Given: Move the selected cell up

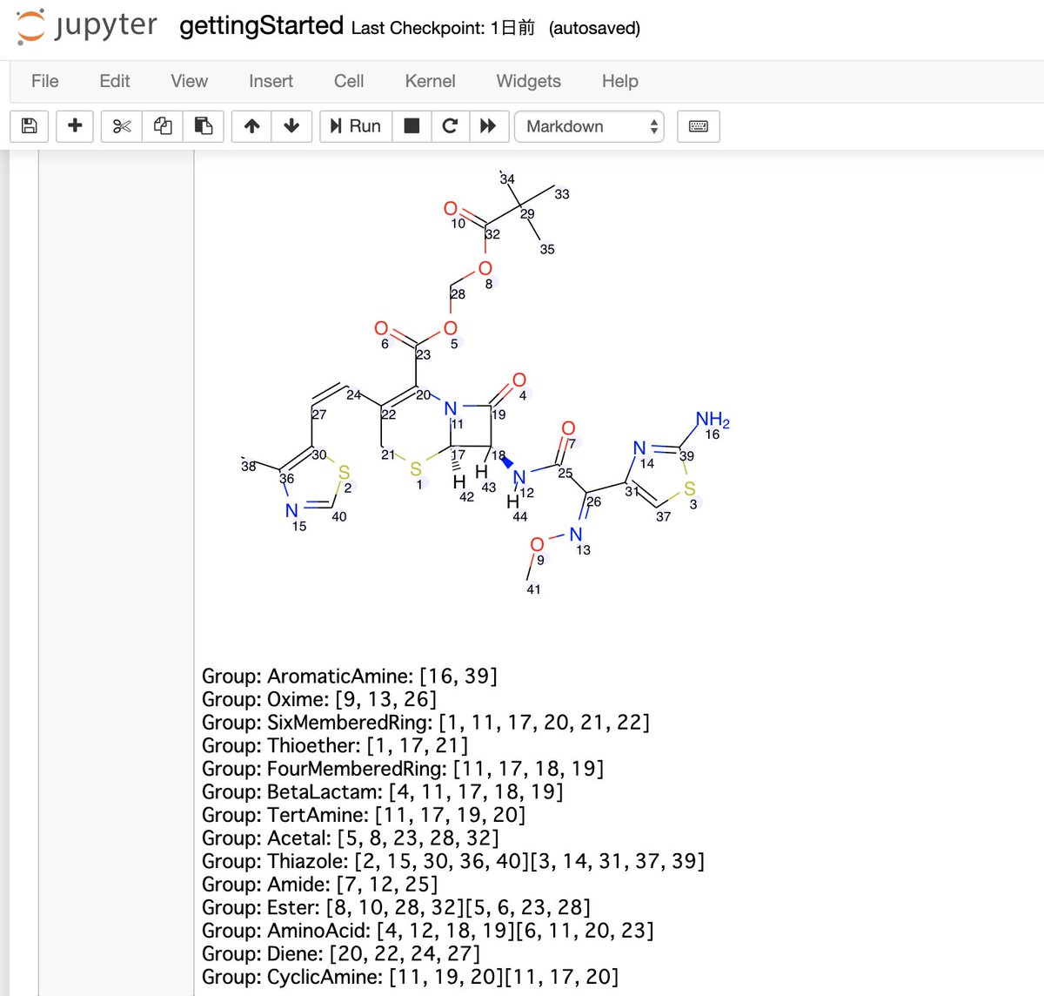Looking at the screenshot, I should click(251, 126).
